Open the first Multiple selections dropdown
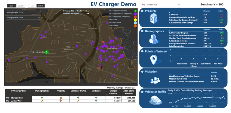The image size is (231, 113). (x=23, y=12)
